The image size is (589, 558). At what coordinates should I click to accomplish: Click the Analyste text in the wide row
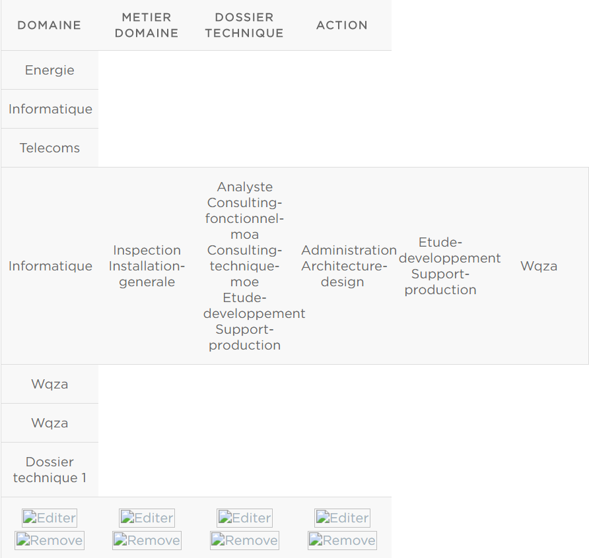tap(244, 187)
